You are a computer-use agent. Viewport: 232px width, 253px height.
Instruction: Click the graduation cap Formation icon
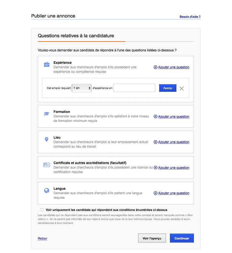[x=47, y=114]
